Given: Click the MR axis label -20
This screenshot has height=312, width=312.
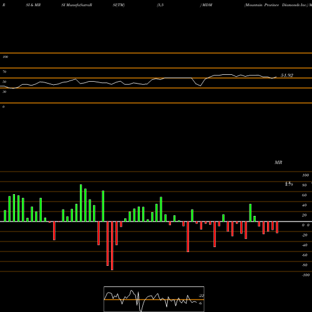Looking at the screenshot, I should click(x=305, y=235).
